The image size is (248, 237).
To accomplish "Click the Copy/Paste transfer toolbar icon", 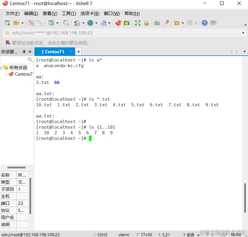I will click(x=77, y=23).
